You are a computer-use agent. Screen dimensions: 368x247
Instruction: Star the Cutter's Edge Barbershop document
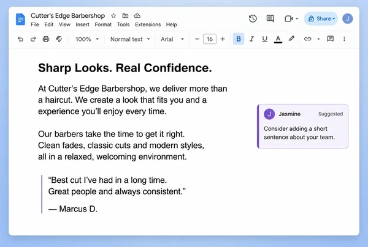113,16
